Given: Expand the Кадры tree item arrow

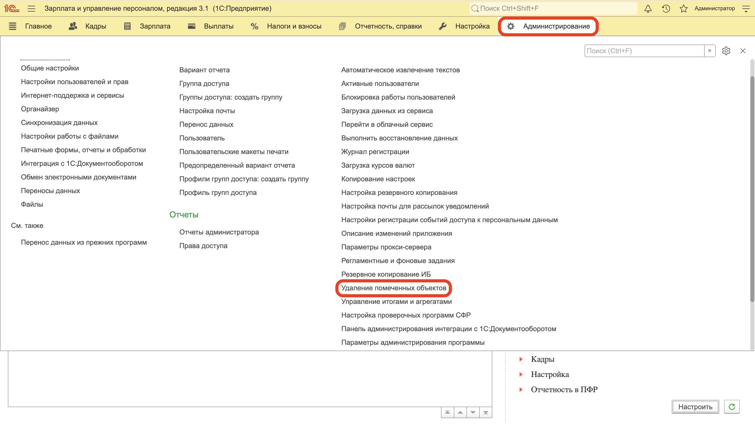Looking at the screenshot, I should point(521,359).
